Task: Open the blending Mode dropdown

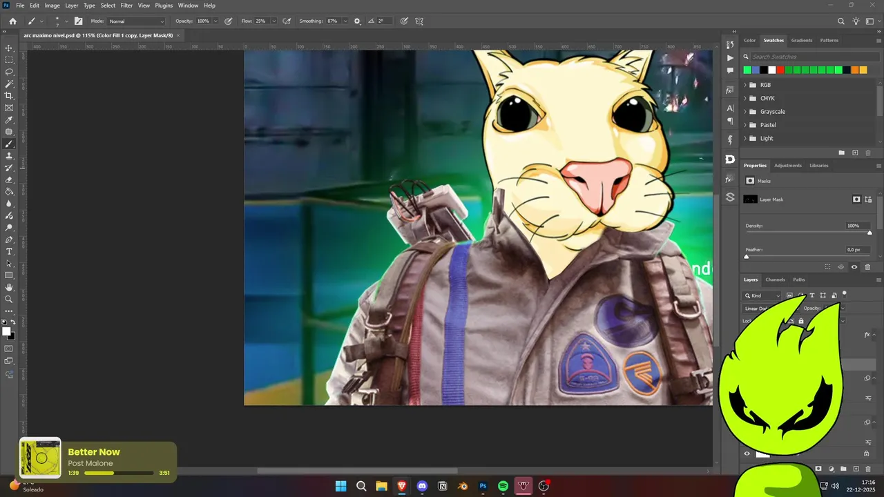Action: [137, 21]
